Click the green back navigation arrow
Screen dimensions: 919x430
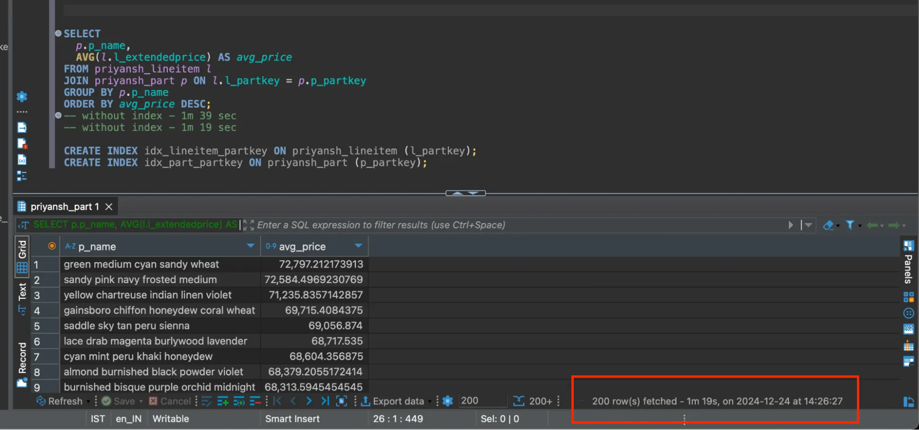point(872,225)
